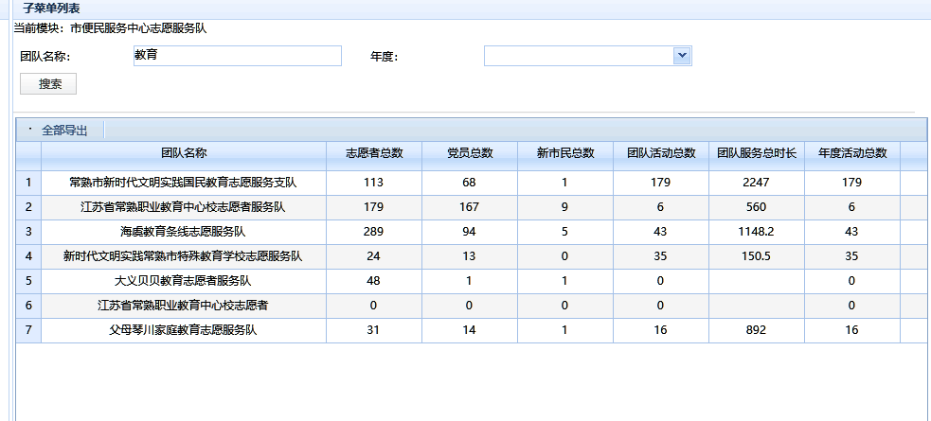The width and height of the screenshot is (931, 421).
Task: Click the 子菜单列表 panel title
Action: [51, 9]
